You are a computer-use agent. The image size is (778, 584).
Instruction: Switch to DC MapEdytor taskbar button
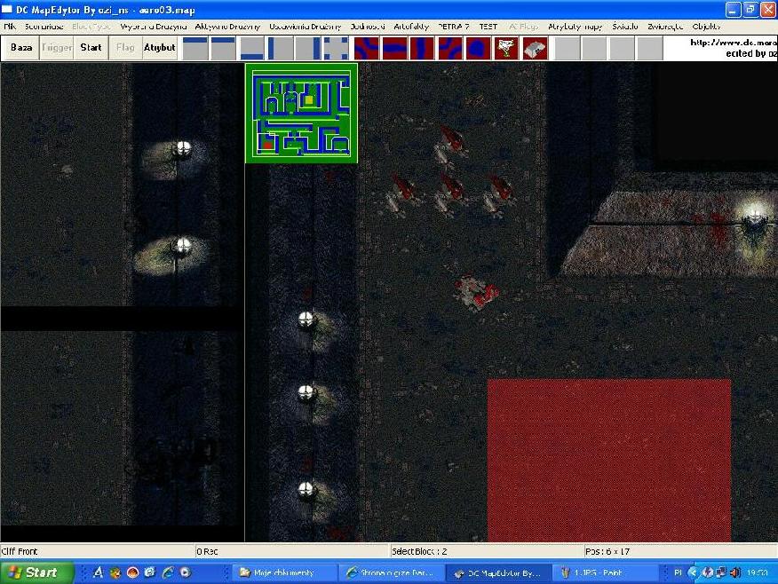point(498,572)
